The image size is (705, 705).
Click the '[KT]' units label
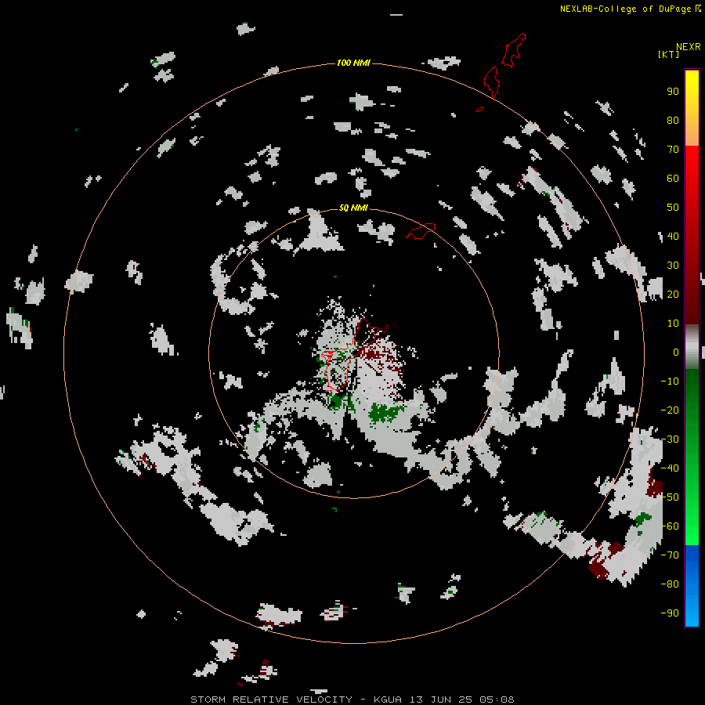point(669,54)
